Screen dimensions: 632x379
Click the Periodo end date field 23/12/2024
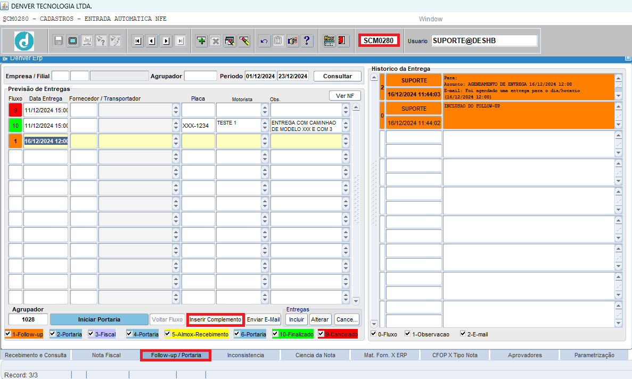(x=293, y=76)
